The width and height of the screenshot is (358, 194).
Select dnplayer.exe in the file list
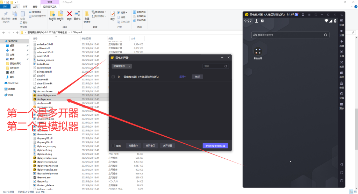pos(44,99)
